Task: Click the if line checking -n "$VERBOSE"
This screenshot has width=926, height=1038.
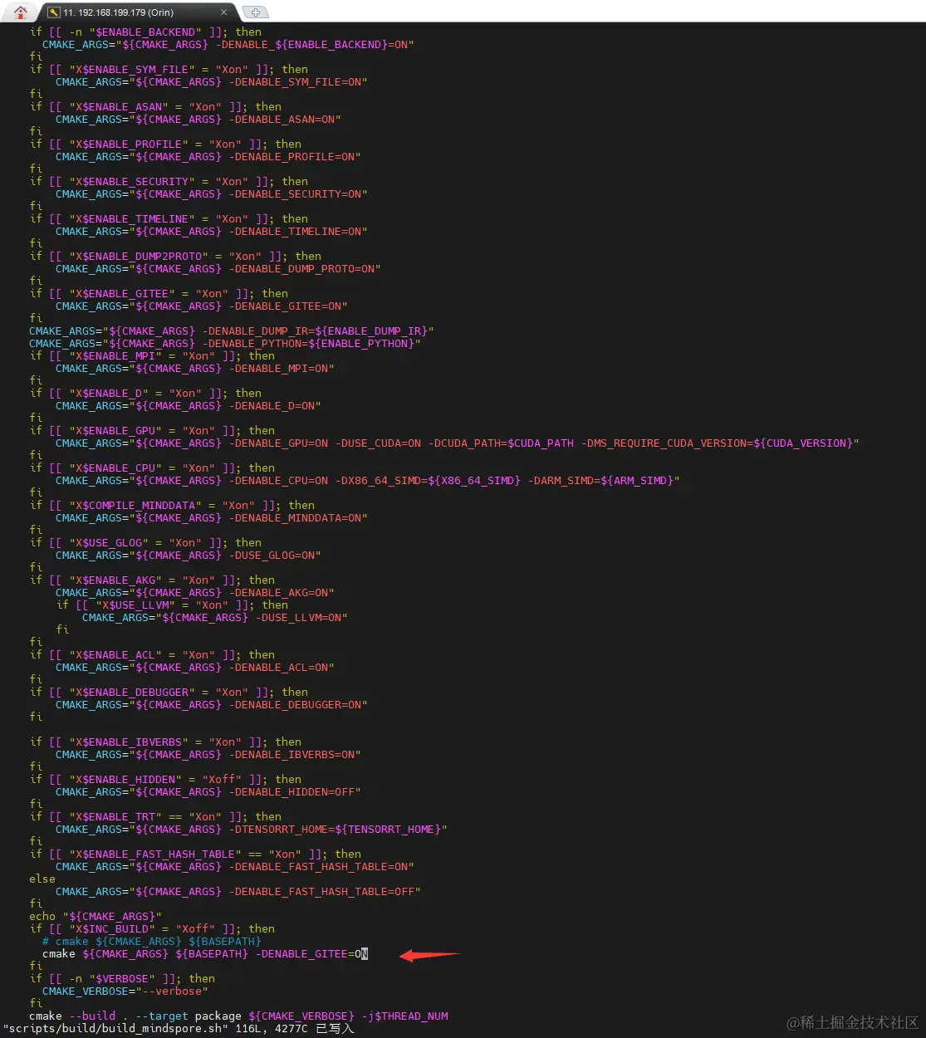Action: point(122,979)
